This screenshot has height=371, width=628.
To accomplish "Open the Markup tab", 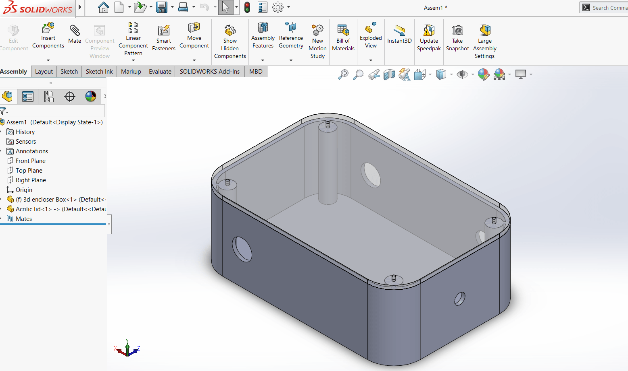I will click(131, 72).
